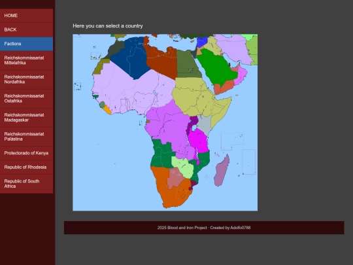Select the violet Congo basin region
The width and height of the screenshot is (353, 265).
(171, 128)
